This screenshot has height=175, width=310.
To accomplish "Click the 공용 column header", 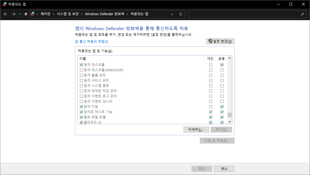I will point(222,59).
